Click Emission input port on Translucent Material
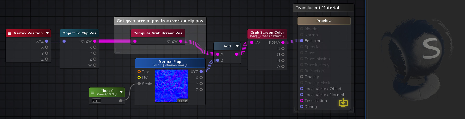The width and height of the screenshot is (465, 119). [302, 41]
